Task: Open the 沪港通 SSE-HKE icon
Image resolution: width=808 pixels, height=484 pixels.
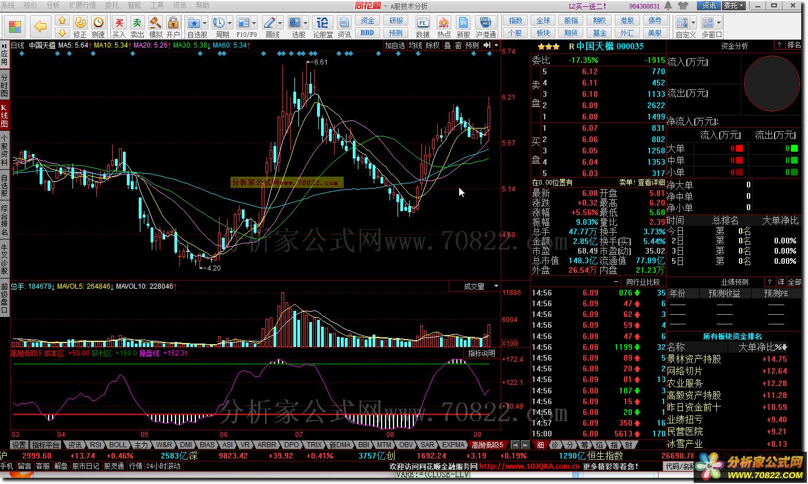Action: point(485,26)
